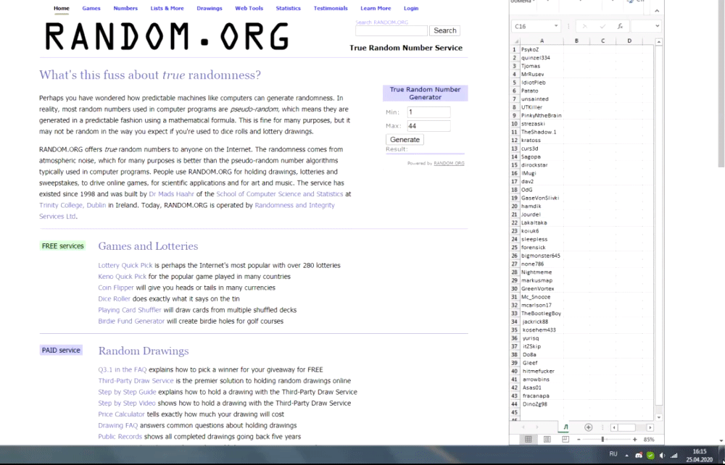Viewport: 725px width, 465px height.
Task: Switch to Page Layout view in Excel
Action: (x=547, y=440)
